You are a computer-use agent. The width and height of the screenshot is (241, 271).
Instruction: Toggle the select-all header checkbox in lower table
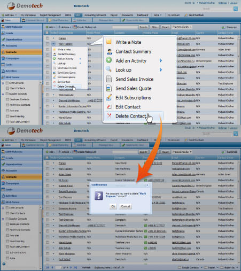coord(47,158)
